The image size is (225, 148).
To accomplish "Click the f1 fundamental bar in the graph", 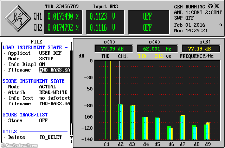I will 108,100.
